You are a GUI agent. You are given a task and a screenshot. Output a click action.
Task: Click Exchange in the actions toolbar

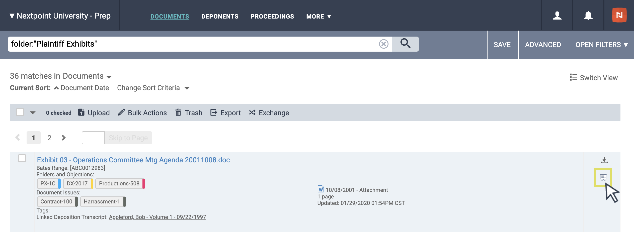269,112
